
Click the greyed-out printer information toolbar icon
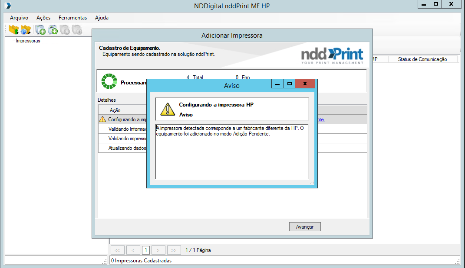77,30
